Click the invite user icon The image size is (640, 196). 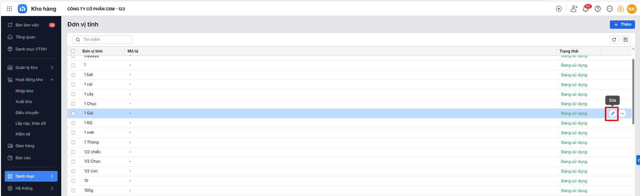(574, 9)
